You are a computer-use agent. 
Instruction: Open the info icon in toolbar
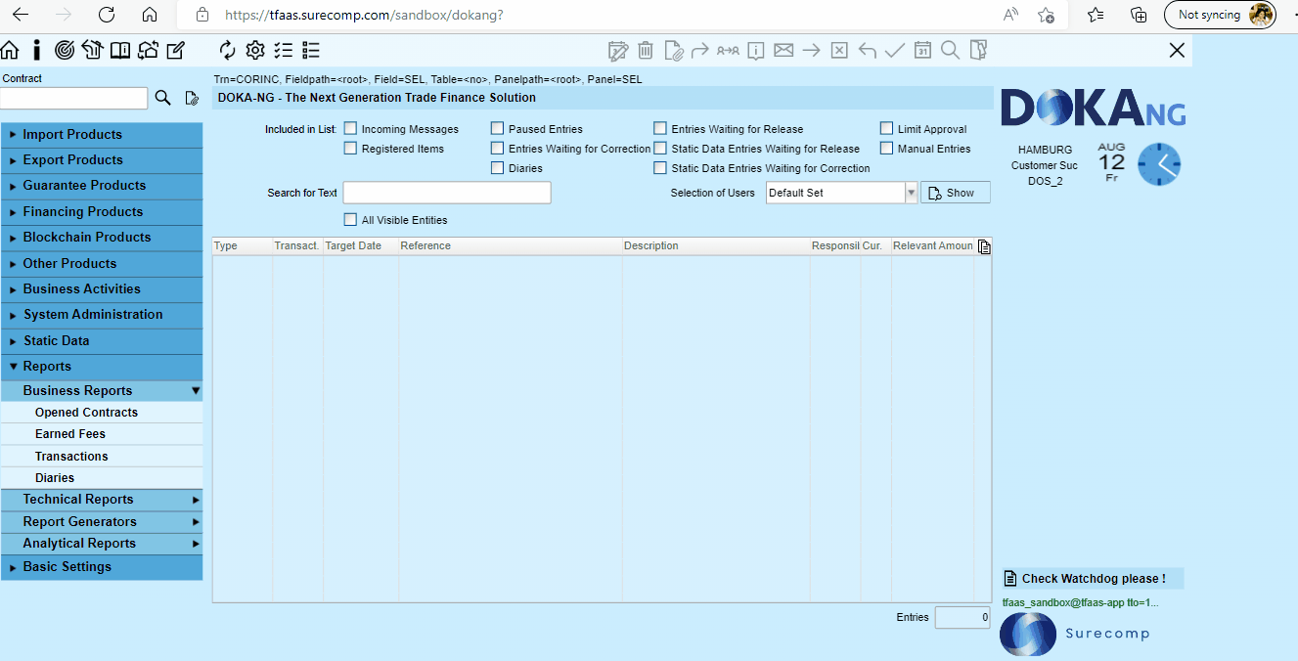pos(37,50)
